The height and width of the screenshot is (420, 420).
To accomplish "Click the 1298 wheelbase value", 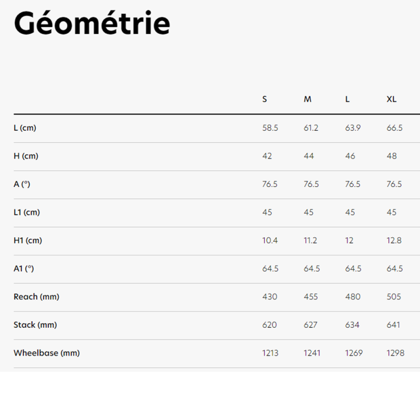I will point(395,353).
